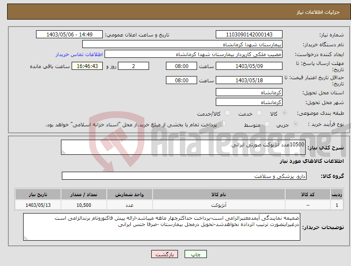
Task: Click the general need description textarea
Action: (183, 147)
